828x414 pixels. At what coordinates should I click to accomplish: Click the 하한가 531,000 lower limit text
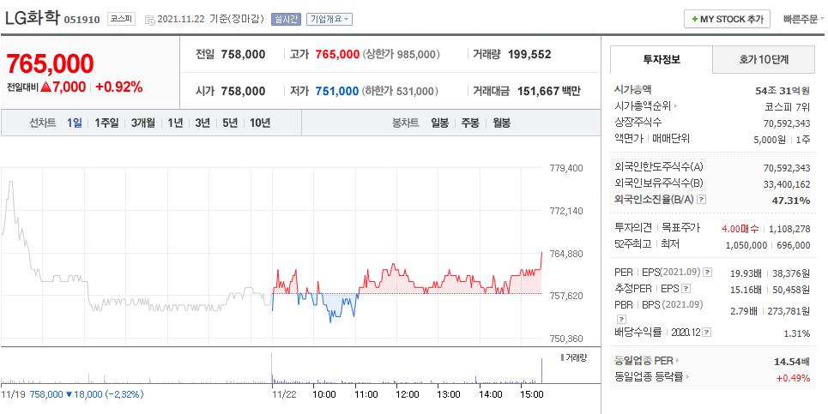400,91
